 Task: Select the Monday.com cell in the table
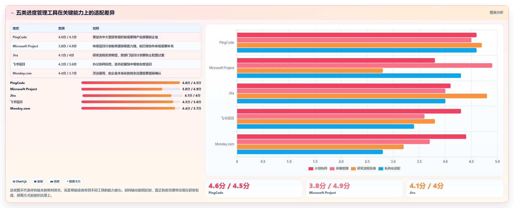22,73
